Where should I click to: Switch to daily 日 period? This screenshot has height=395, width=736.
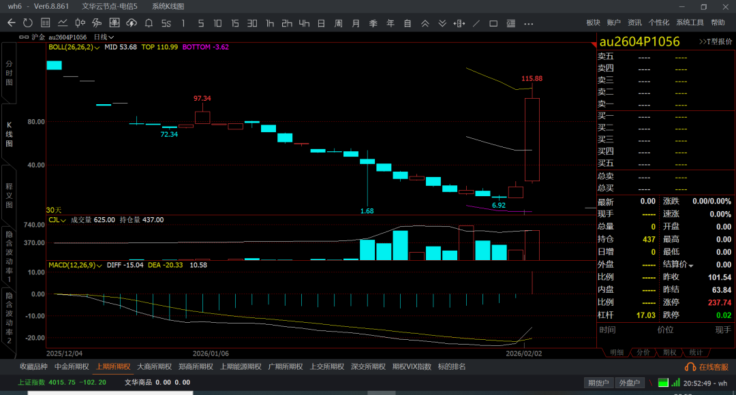[322, 23]
